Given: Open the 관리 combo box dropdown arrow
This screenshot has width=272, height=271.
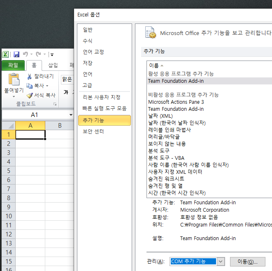Looking at the screenshot, I should (x=221, y=262).
